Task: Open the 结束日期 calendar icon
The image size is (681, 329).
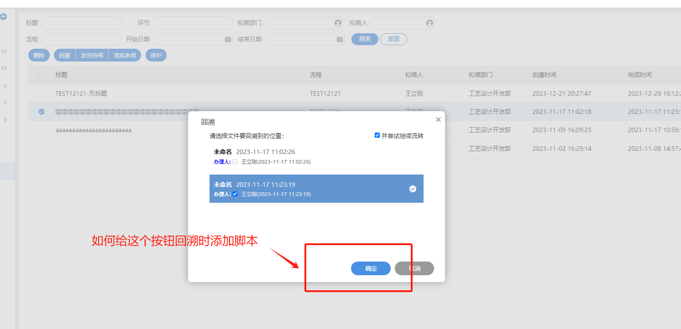Action: pyautogui.click(x=340, y=39)
